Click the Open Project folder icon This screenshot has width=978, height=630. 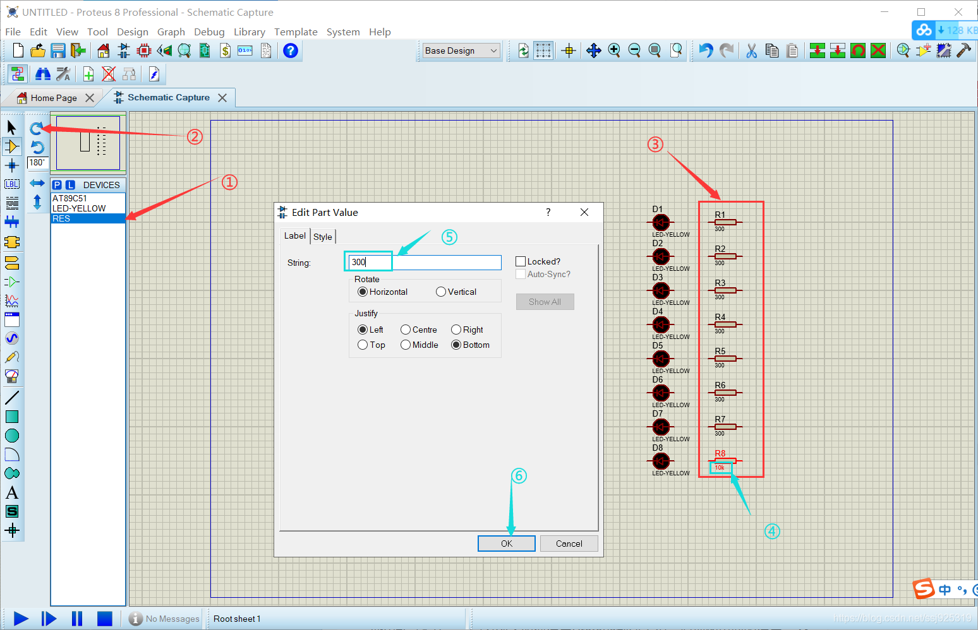(38, 51)
